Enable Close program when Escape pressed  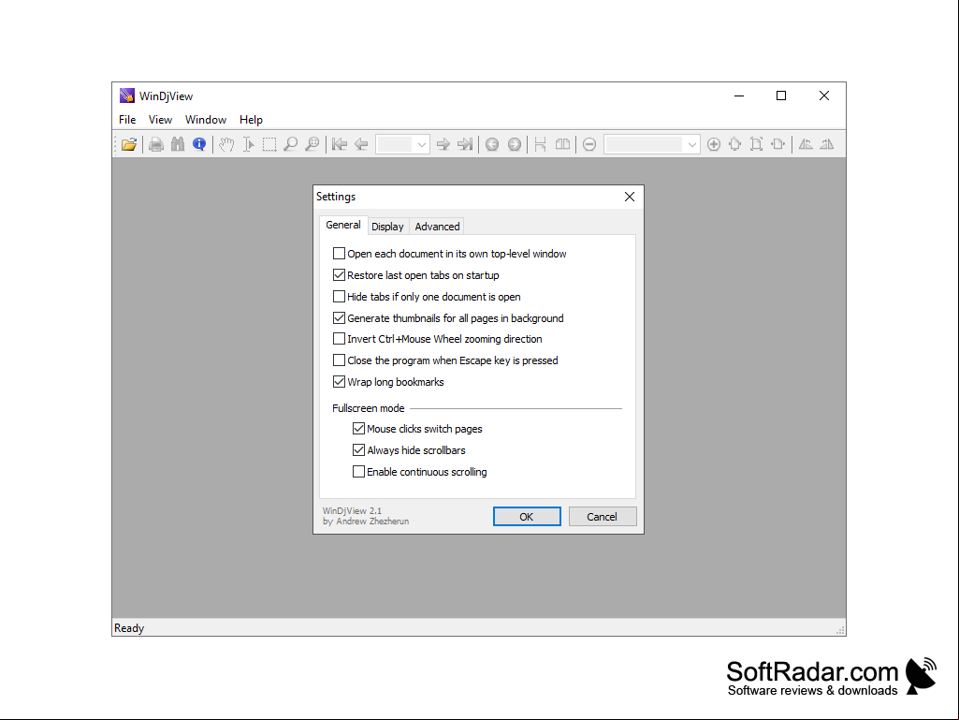[339, 360]
